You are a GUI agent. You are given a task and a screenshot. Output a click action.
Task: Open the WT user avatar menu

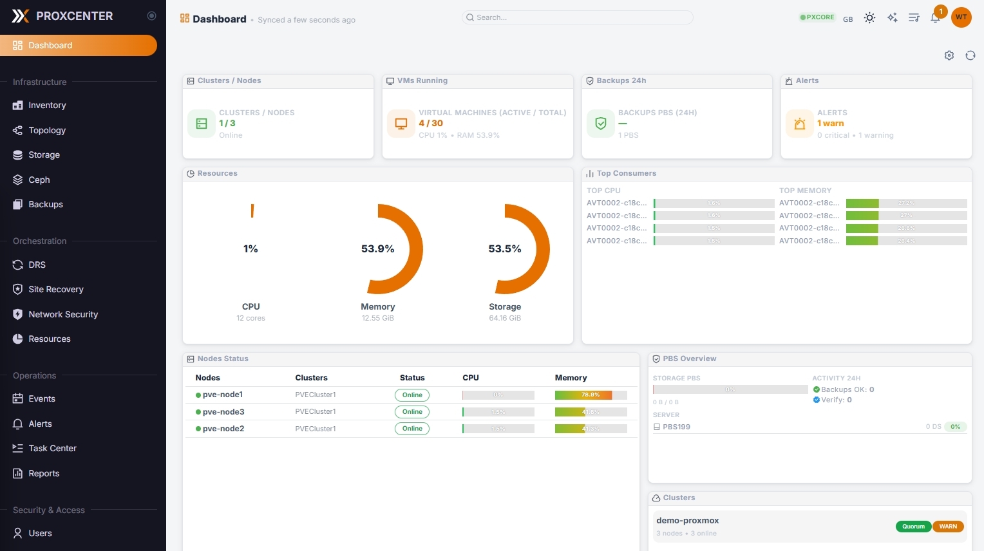click(961, 17)
